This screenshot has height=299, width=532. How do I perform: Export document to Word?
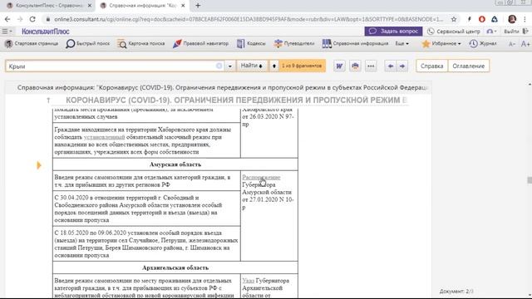[339, 66]
